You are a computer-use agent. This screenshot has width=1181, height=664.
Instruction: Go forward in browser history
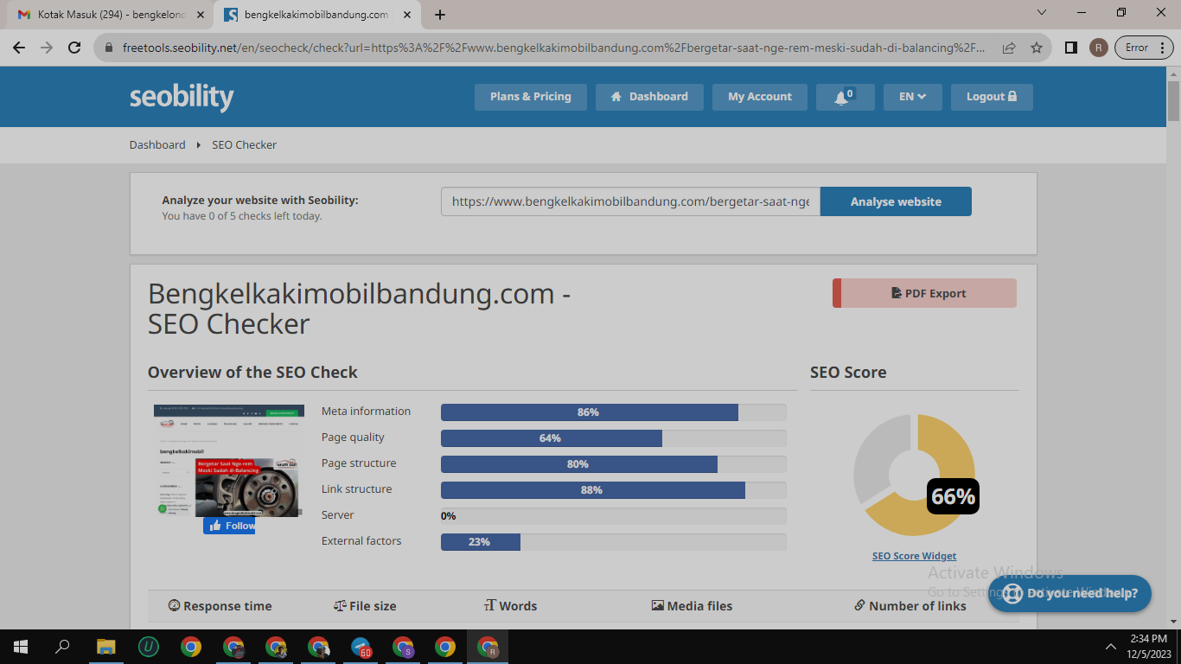pos(47,48)
